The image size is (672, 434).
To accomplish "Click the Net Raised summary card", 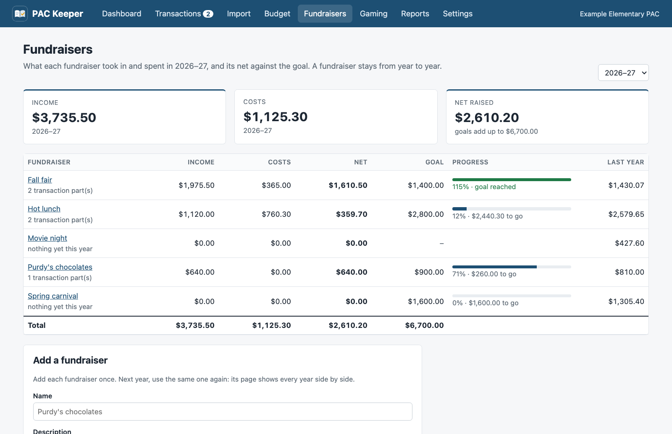I will [547, 117].
